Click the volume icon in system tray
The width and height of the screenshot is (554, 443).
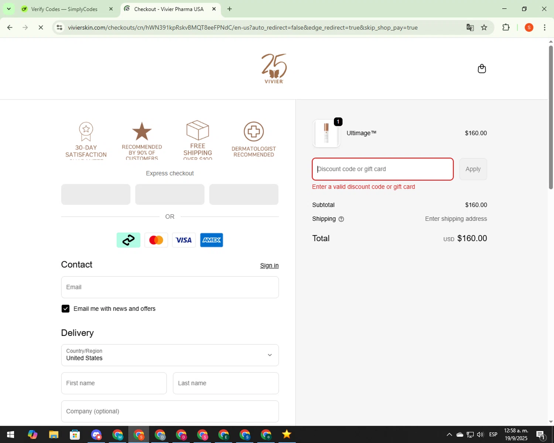coord(480,435)
